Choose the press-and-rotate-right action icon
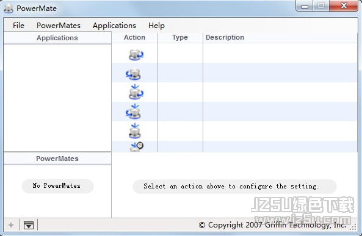This screenshot has height=236, width=362. pyautogui.click(x=136, y=92)
